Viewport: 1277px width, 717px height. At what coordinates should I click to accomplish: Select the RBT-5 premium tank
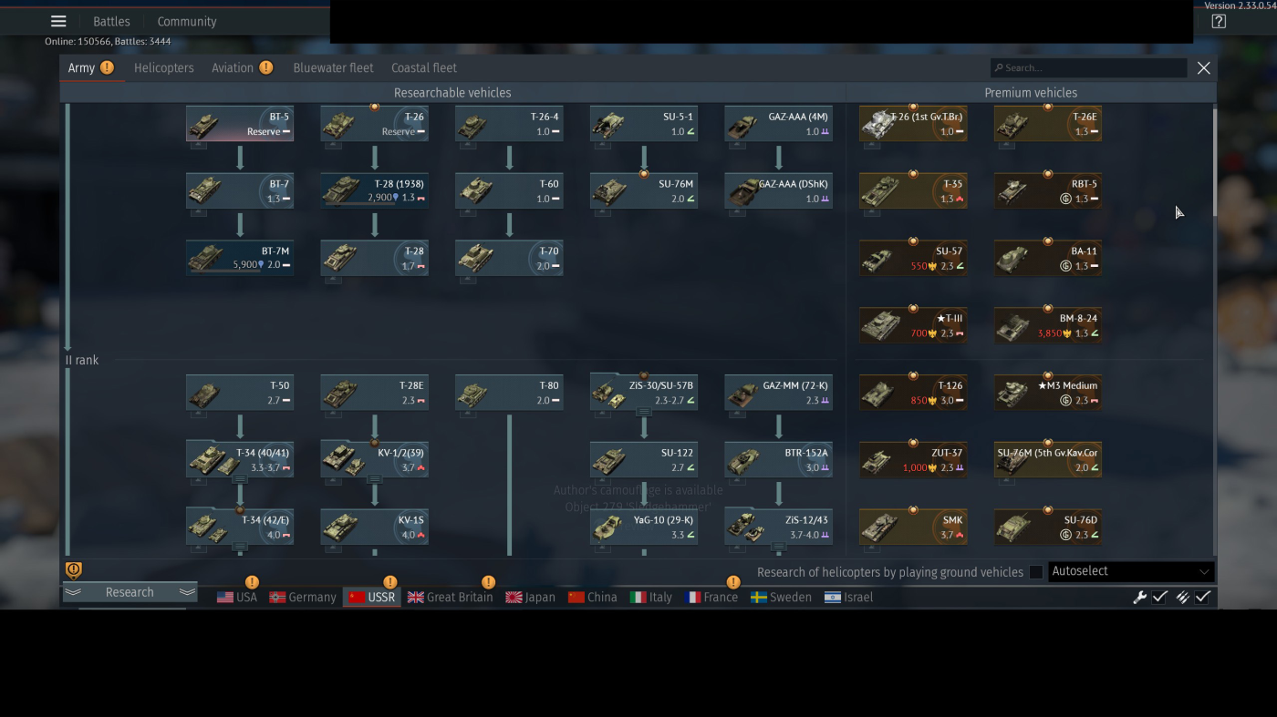pos(1048,191)
